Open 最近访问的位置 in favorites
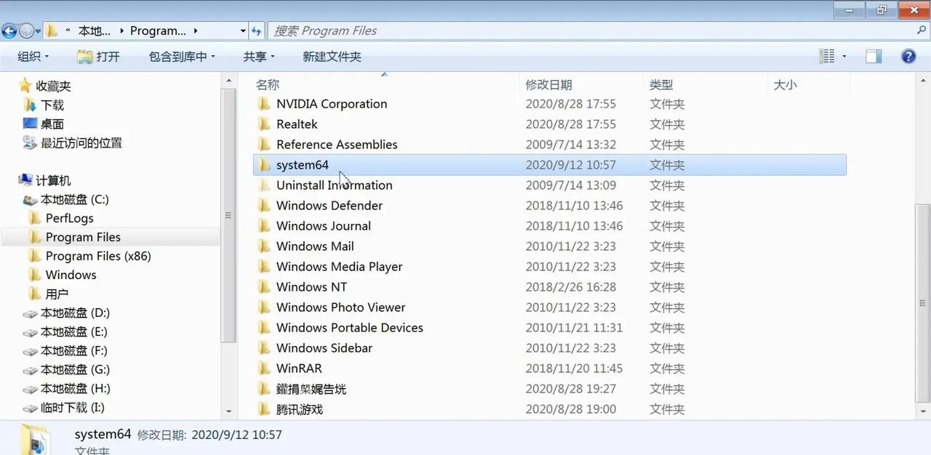This screenshot has width=931, height=455. pyautogui.click(x=72, y=142)
